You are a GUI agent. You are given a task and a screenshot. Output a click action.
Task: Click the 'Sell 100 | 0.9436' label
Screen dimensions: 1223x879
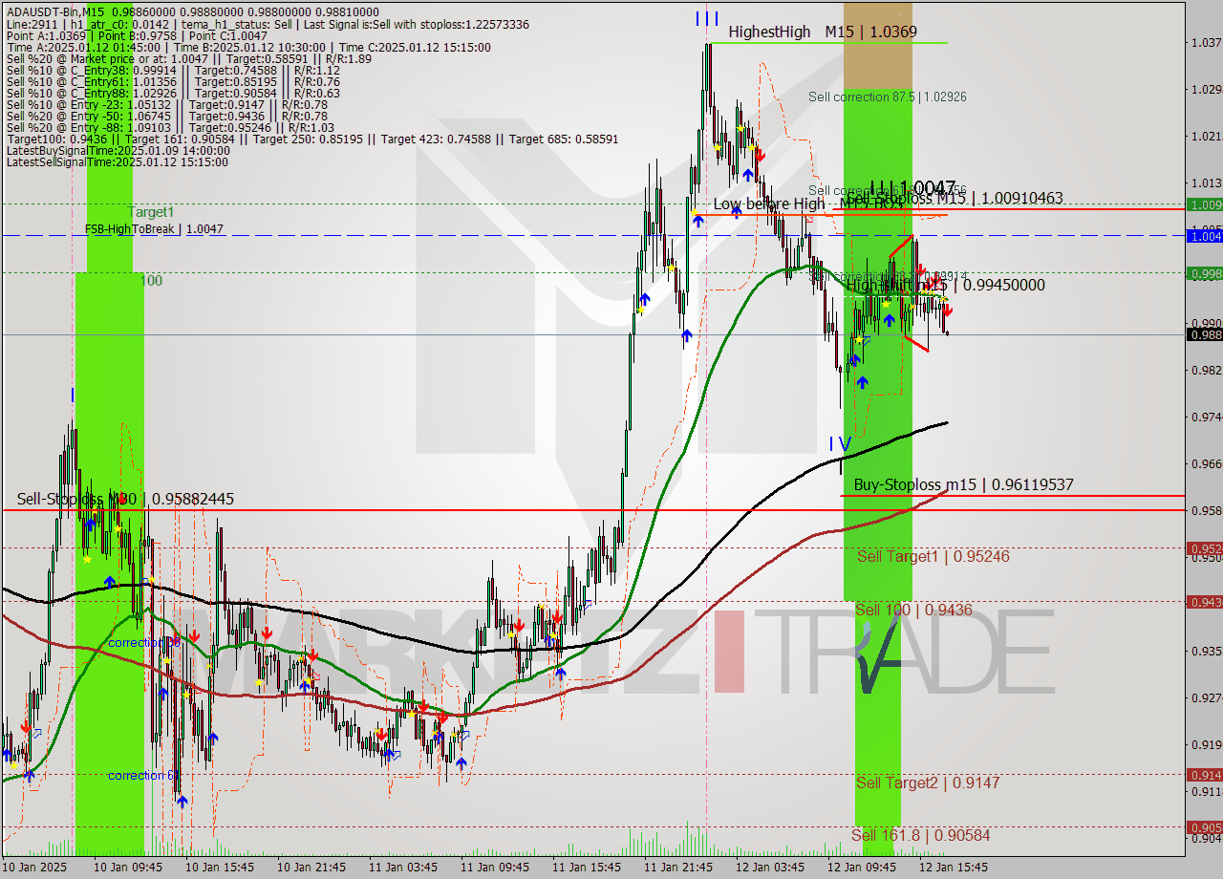[x=913, y=610]
